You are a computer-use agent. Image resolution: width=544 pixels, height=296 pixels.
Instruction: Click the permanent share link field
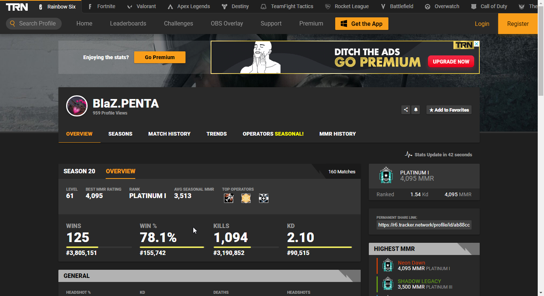click(x=424, y=225)
